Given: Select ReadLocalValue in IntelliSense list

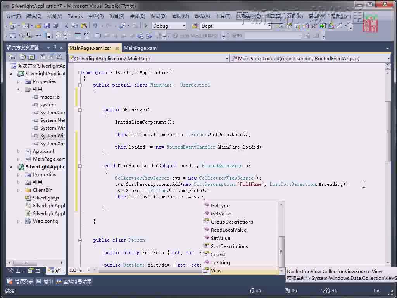Looking at the screenshot, I should (x=240, y=230).
